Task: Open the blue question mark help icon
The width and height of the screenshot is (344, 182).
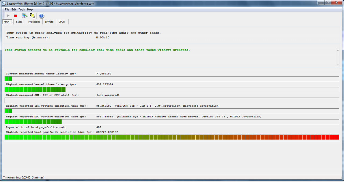Action: point(42,16)
